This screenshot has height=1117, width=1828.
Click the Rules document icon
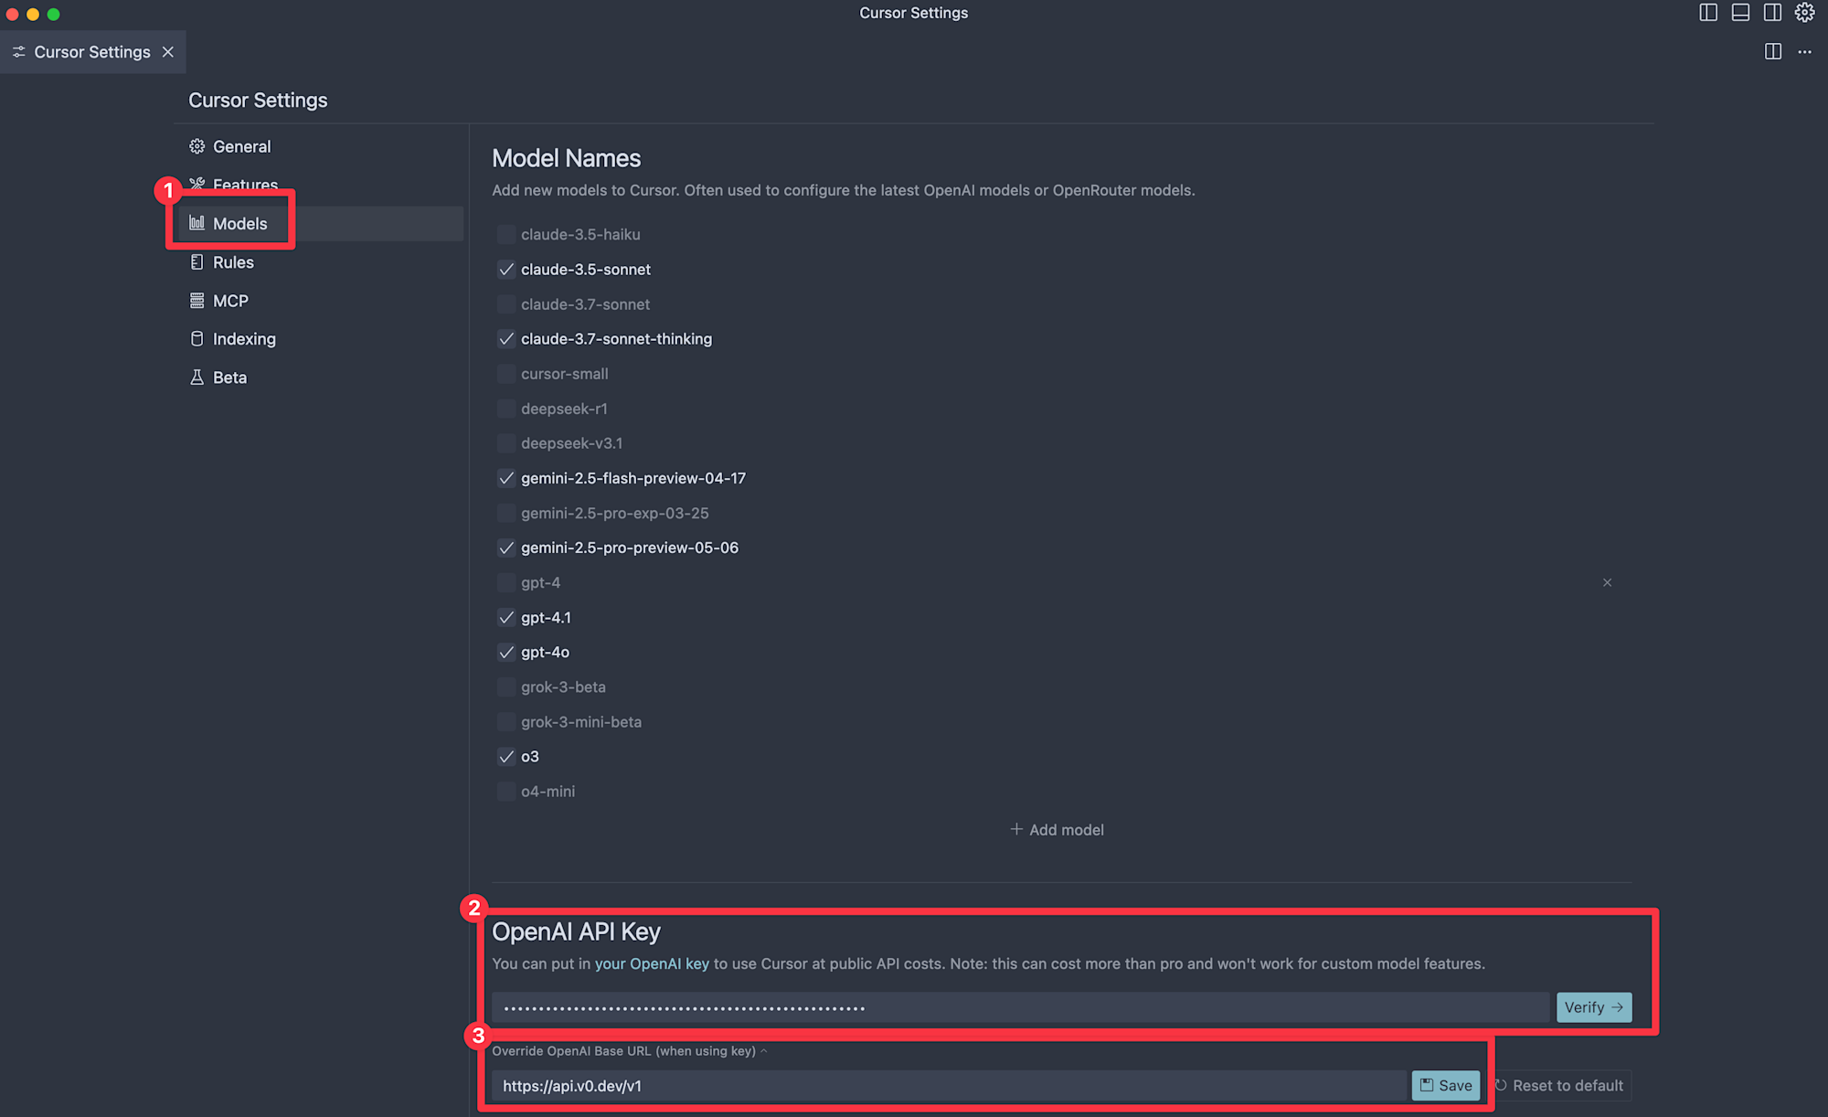coord(197,262)
